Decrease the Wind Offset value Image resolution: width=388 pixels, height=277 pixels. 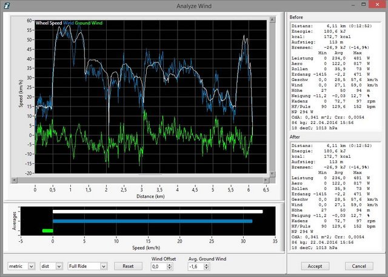point(170,269)
